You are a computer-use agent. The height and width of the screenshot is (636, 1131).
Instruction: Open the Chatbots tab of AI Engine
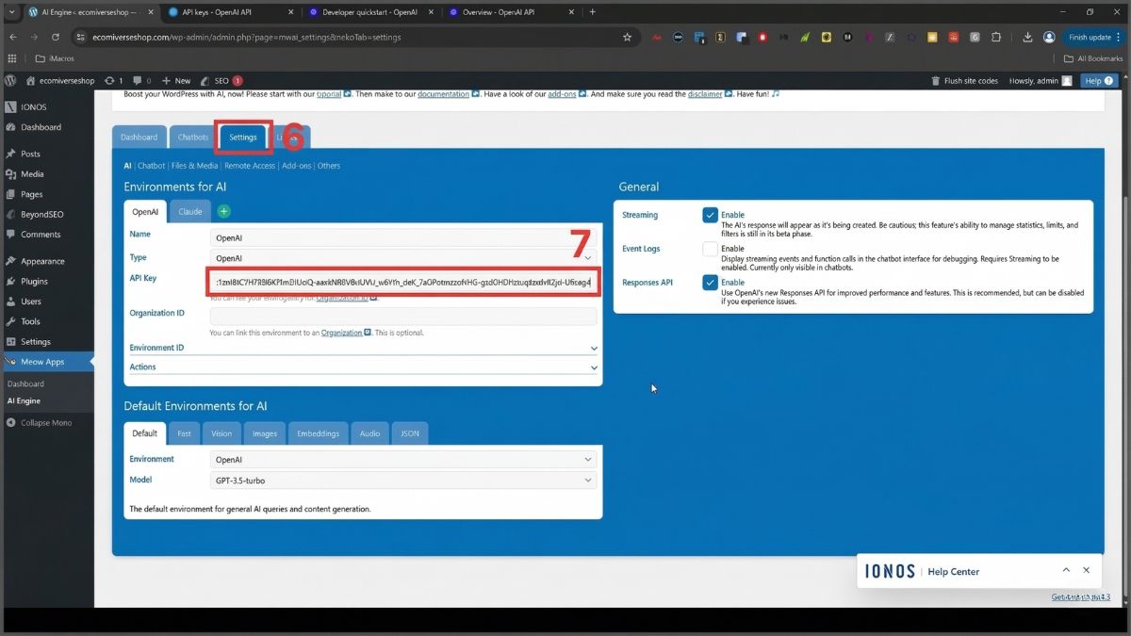click(192, 136)
